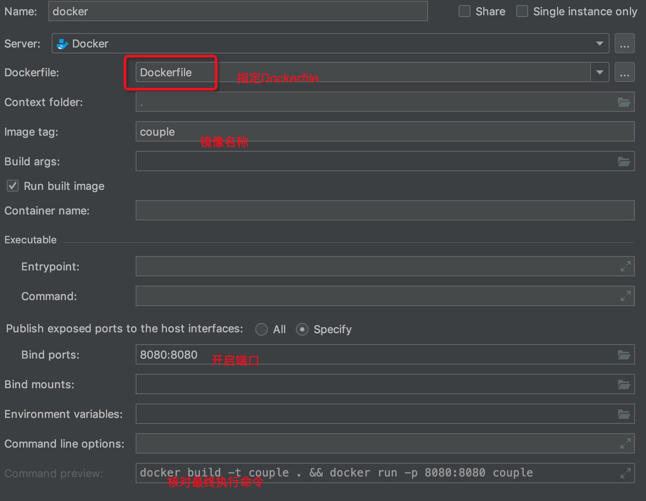Click the Image tag field with couple
Viewport: 646px width, 501px height.
coord(385,132)
